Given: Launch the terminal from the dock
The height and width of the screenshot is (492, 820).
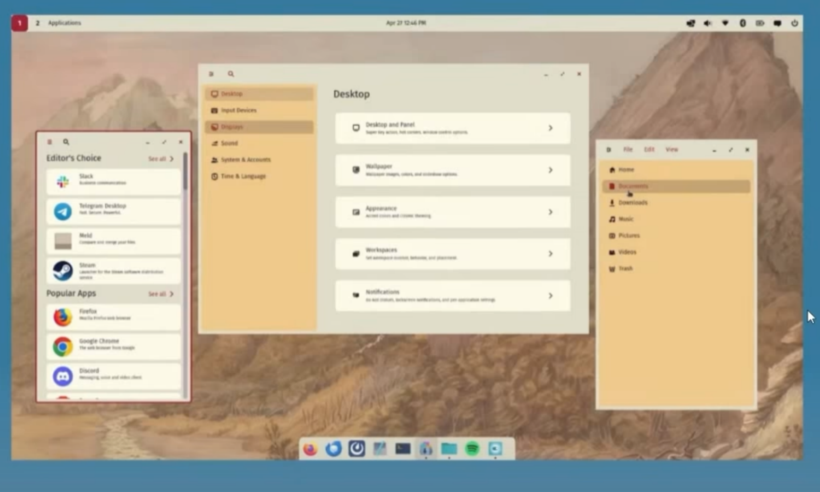Looking at the screenshot, I should (x=403, y=449).
